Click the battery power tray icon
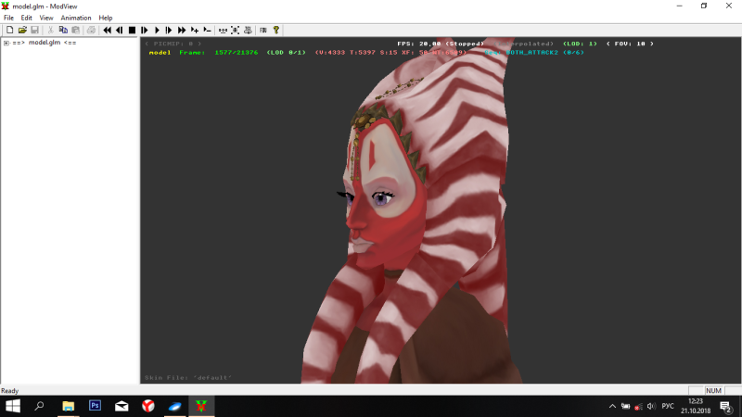 pyautogui.click(x=625, y=406)
